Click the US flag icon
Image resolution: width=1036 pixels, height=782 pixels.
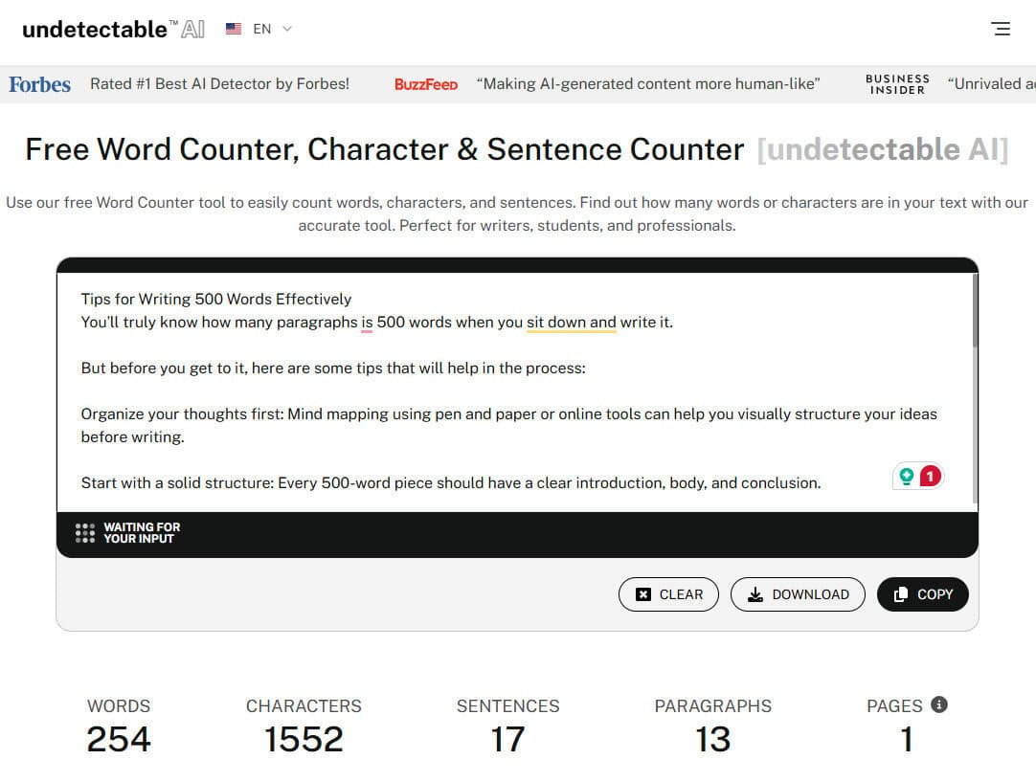tap(233, 29)
